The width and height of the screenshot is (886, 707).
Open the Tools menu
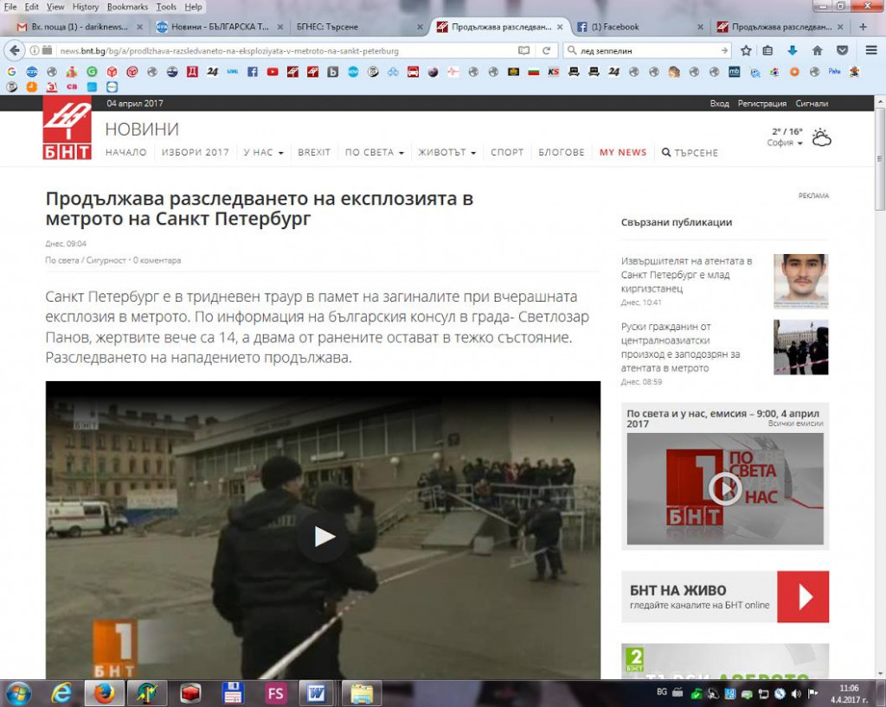pyautogui.click(x=166, y=7)
